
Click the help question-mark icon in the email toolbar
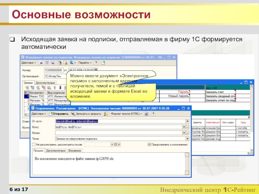[153, 114]
